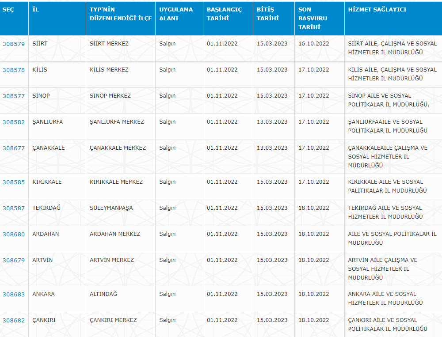Select Şanlıurfa's end date 13.03.2023
The image size is (442, 337).
(272, 122)
